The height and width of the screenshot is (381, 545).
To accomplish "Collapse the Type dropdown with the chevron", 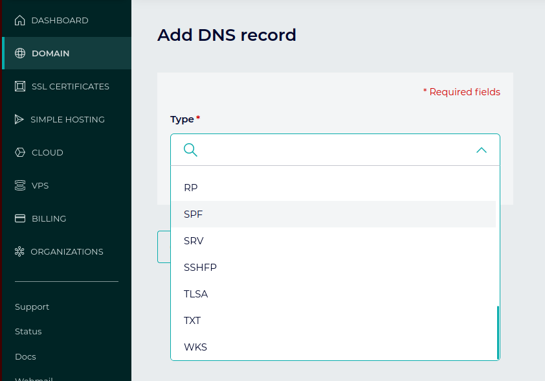I will point(482,150).
